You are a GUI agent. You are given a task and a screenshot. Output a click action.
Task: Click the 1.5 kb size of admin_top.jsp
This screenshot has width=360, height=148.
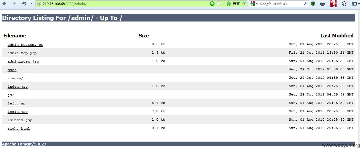tap(158, 52)
